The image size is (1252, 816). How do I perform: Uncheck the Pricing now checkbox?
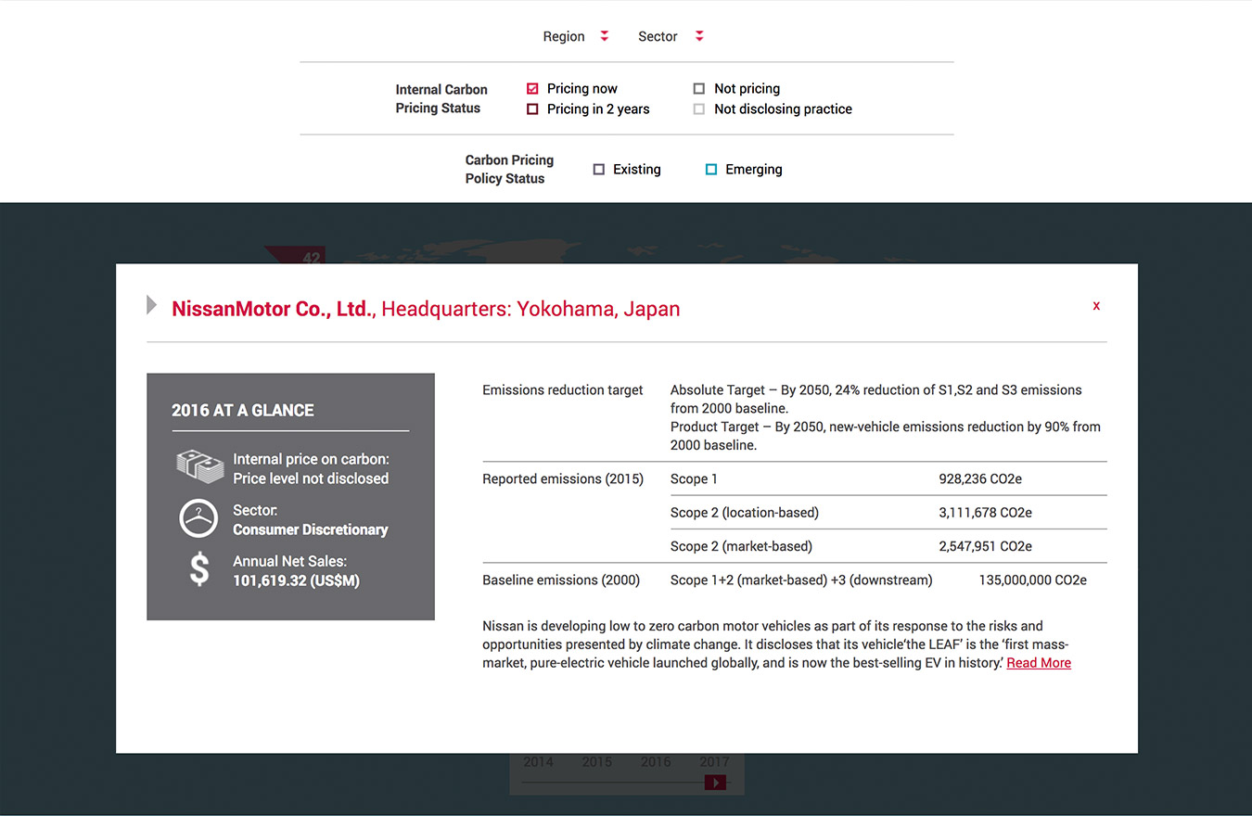tap(532, 89)
